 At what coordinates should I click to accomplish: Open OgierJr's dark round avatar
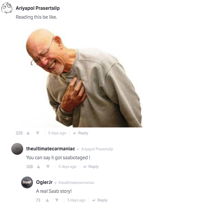pyautogui.click(x=27, y=182)
